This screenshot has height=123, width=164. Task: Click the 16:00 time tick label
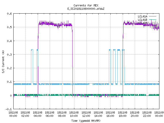110,116
